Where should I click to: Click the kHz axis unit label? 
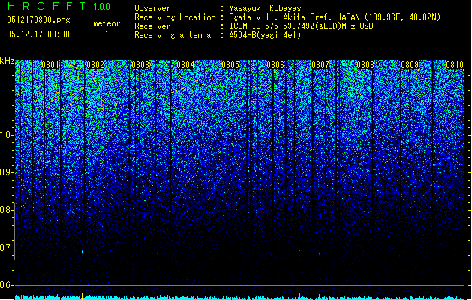click(7, 61)
